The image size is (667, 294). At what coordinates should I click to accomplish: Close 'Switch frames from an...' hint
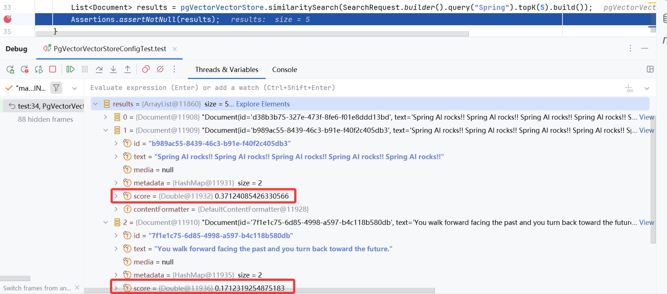77,288
